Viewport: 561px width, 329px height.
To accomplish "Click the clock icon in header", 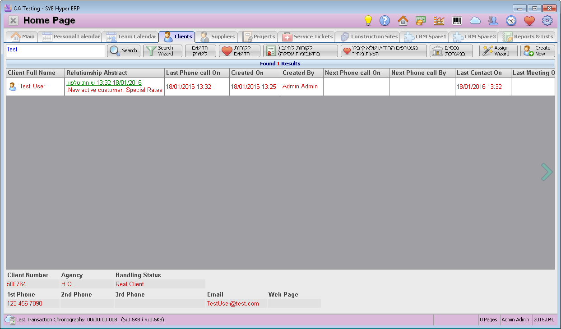I will (x=511, y=20).
